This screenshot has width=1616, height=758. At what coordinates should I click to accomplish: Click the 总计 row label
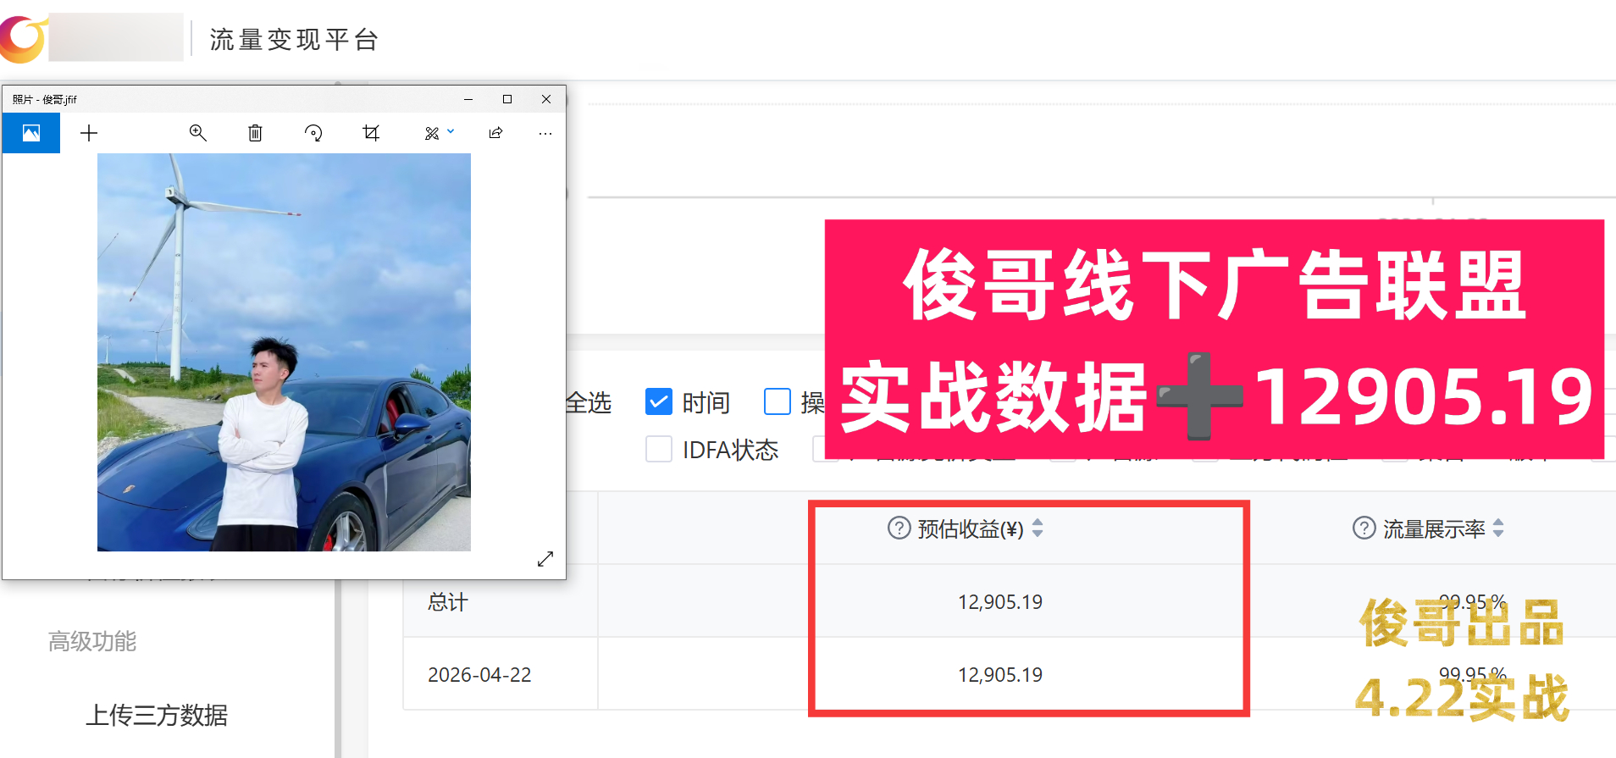click(x=448, y=602)
